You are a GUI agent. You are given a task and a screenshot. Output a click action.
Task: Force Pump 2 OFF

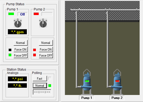(x=46, y=55)
